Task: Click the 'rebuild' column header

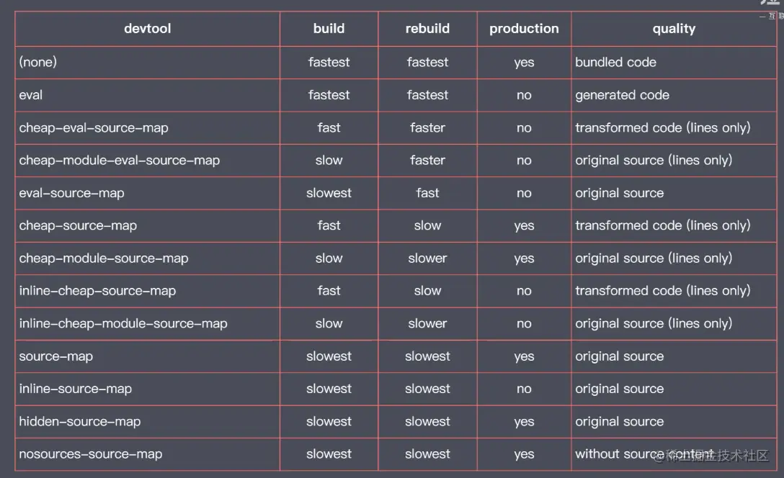Action: click(427, 29)
